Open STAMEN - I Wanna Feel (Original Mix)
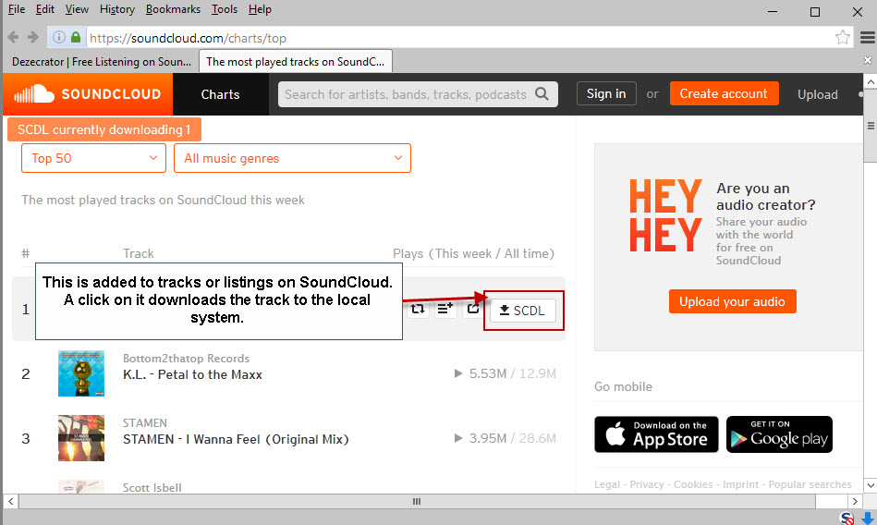This screenshot has width=877, height=525. tap(236, 439)
